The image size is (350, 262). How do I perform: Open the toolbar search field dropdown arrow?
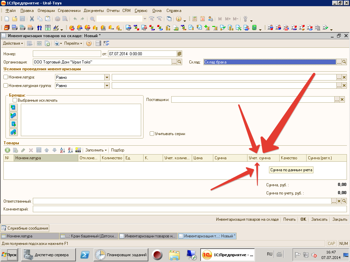point(145,19)
